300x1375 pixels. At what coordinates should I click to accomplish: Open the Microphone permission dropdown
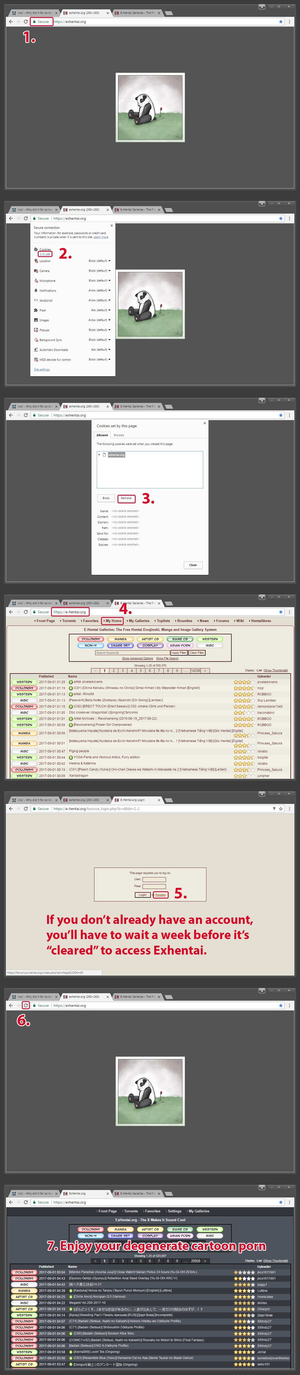tap(100, 281)
